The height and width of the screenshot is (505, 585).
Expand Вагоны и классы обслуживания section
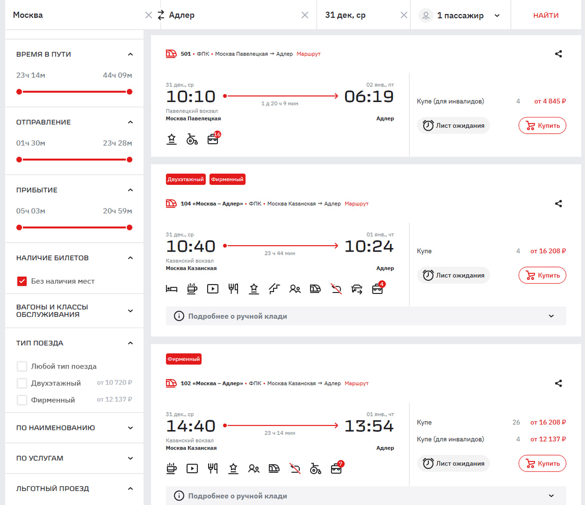click(x=130, y=311)
